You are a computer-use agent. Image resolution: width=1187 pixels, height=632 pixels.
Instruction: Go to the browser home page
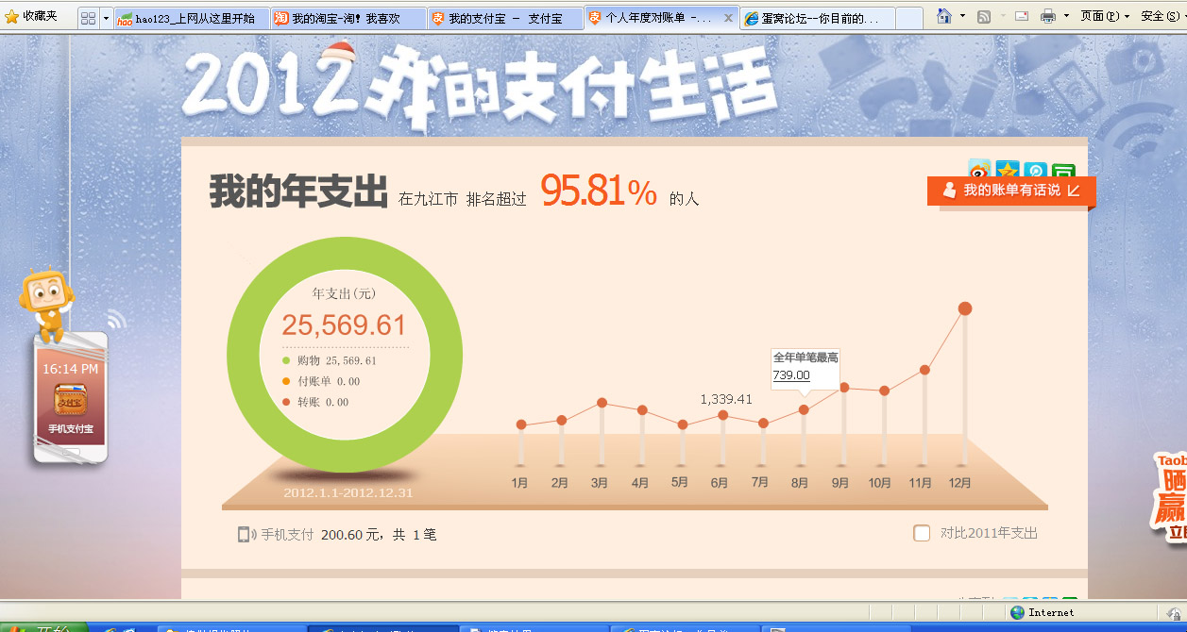(944, 16)
